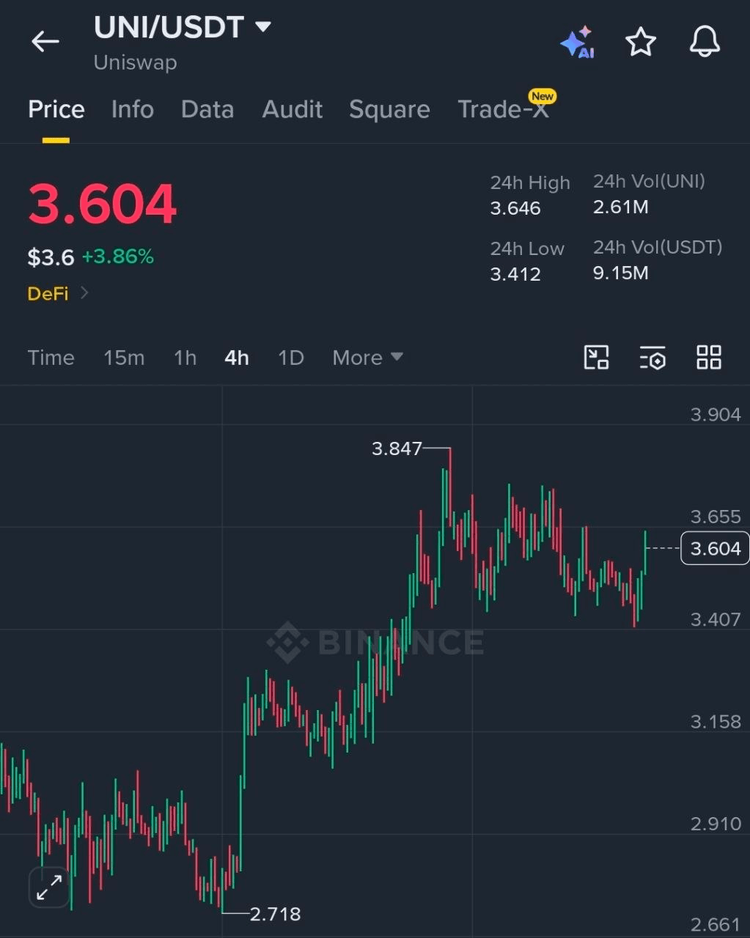Open price alert bell icon

pos(705,42)
